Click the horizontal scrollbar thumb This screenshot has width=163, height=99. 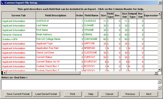pyautogui.click(x=43, y=73)
